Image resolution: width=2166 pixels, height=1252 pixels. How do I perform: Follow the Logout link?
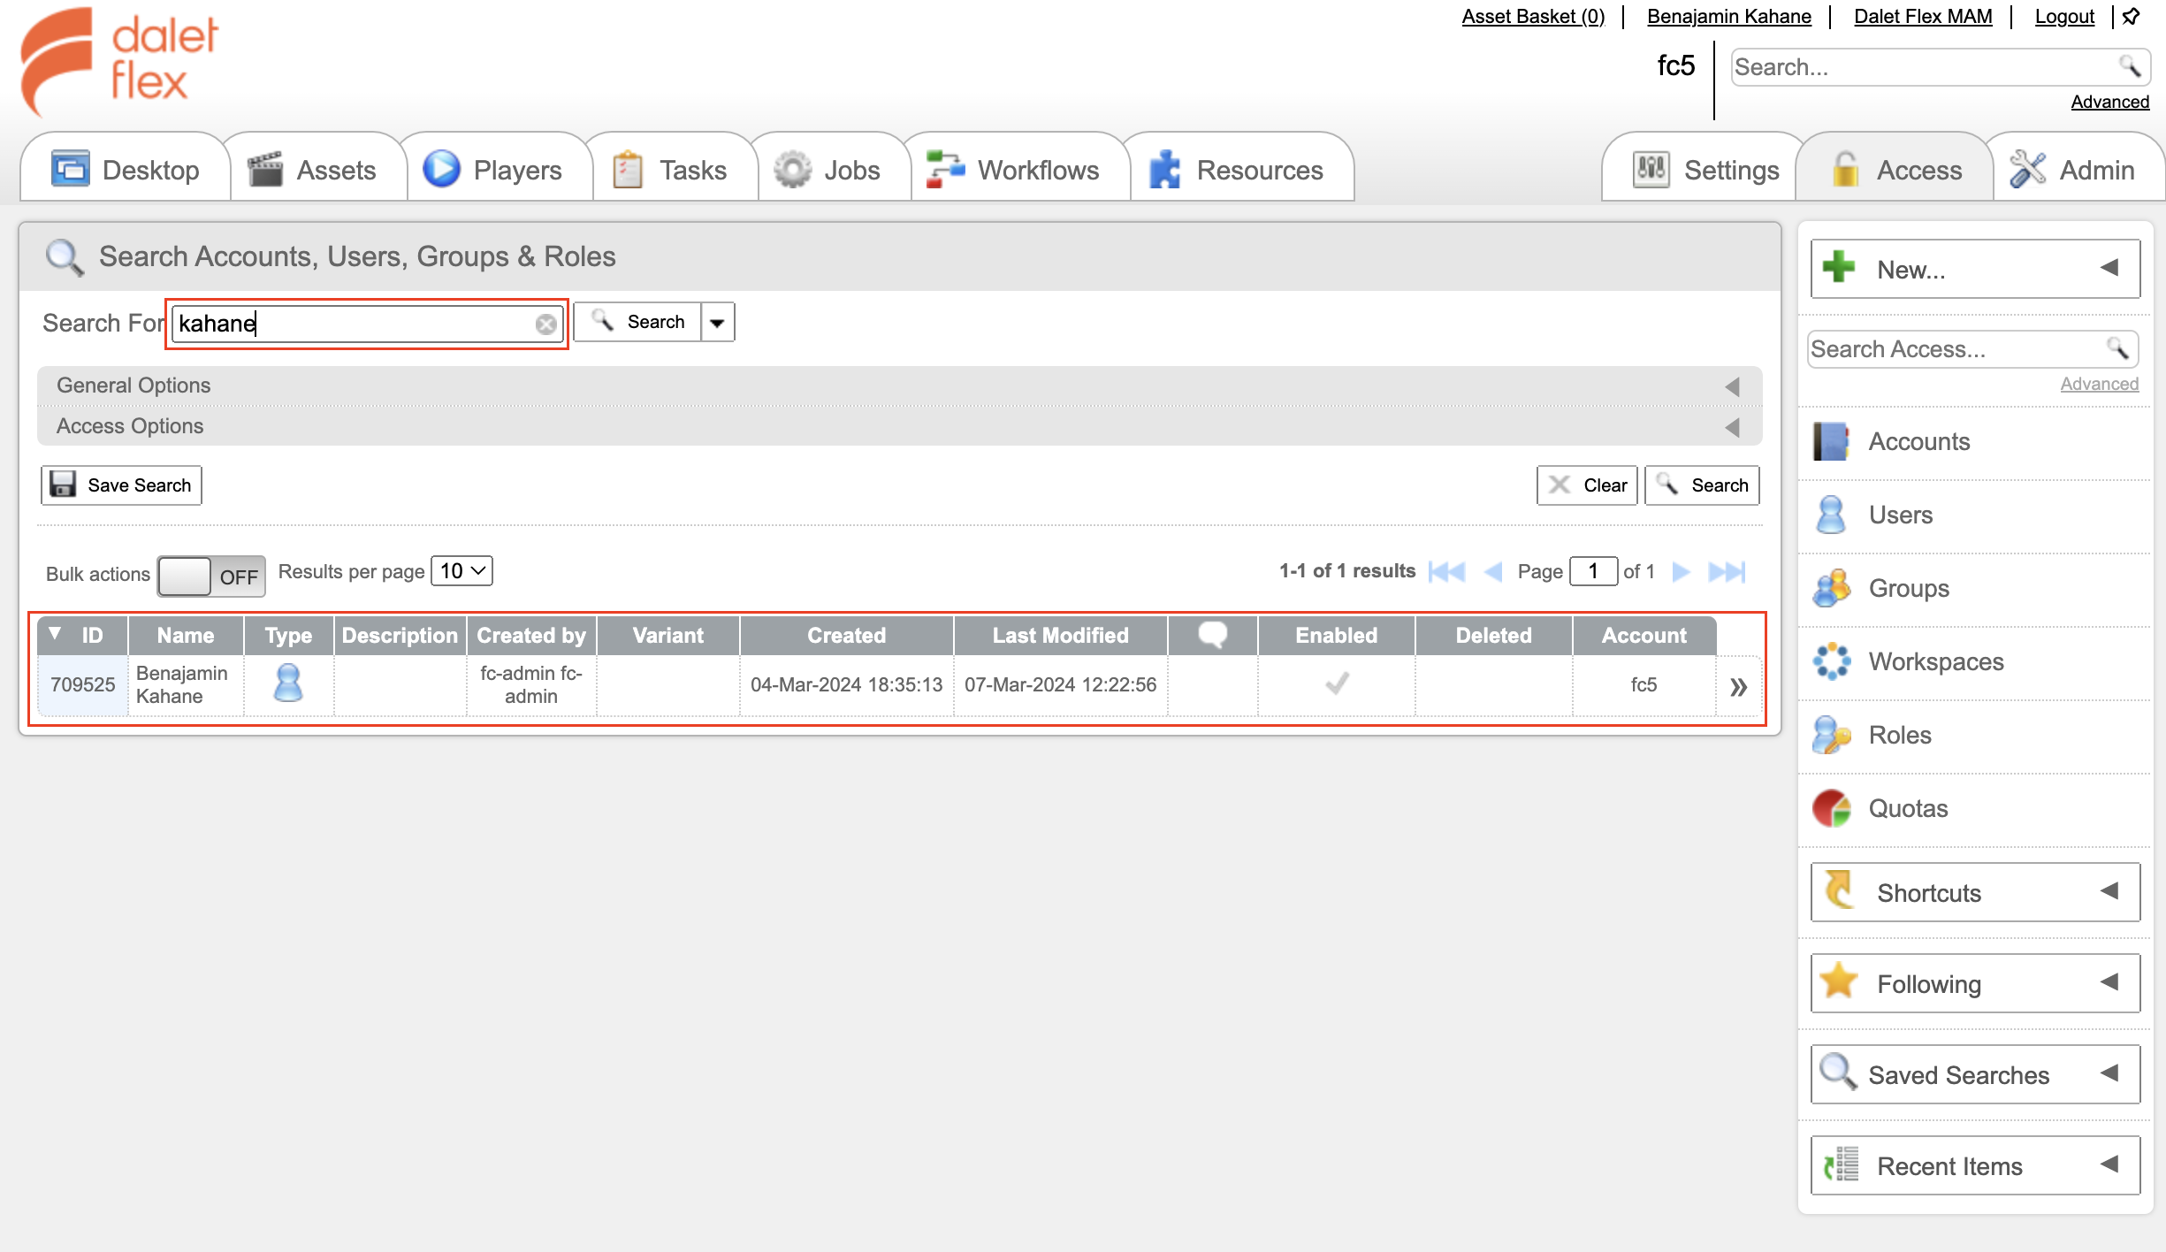click(2064, 16)
